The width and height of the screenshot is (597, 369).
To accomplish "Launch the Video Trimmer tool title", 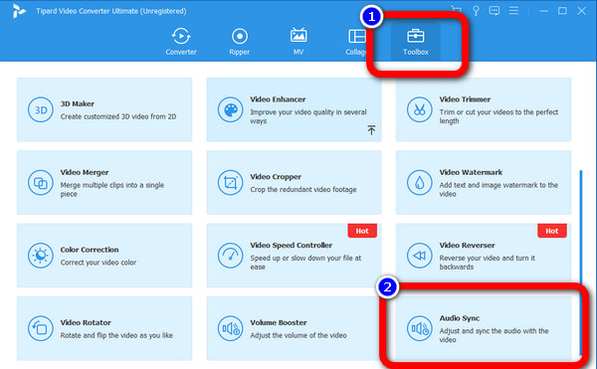I will (465, 99).
